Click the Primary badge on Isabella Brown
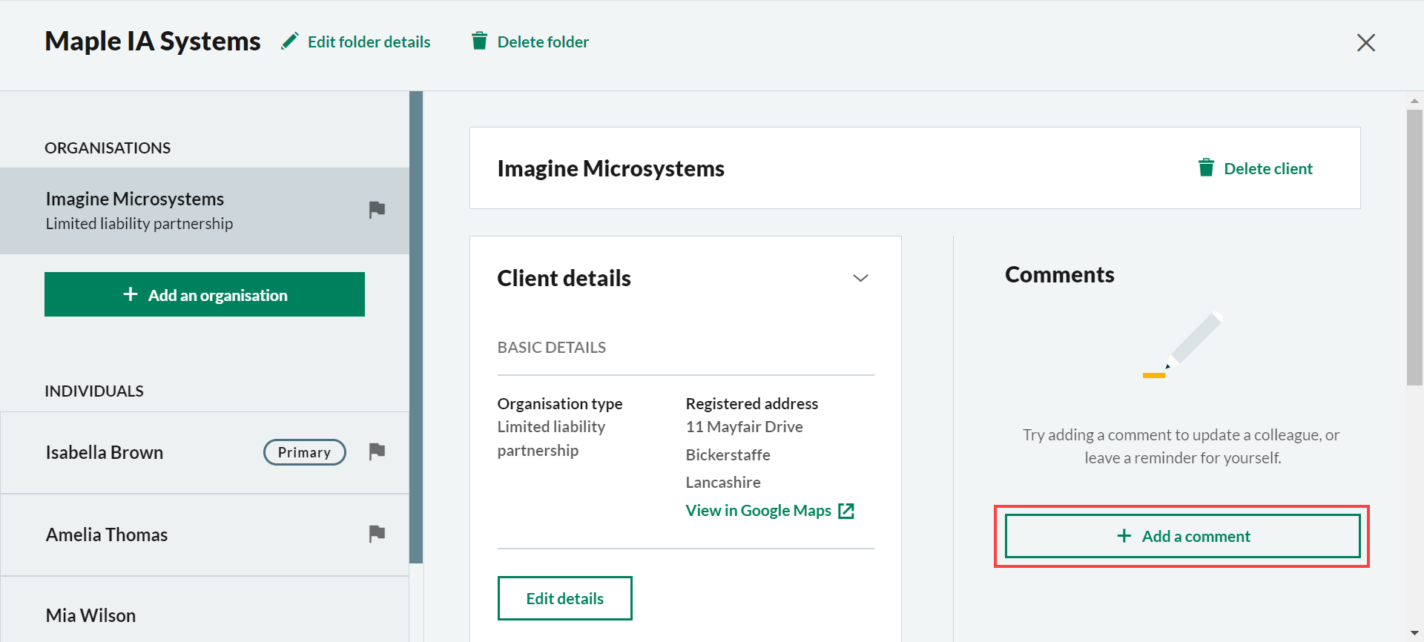 click(304, 452)
